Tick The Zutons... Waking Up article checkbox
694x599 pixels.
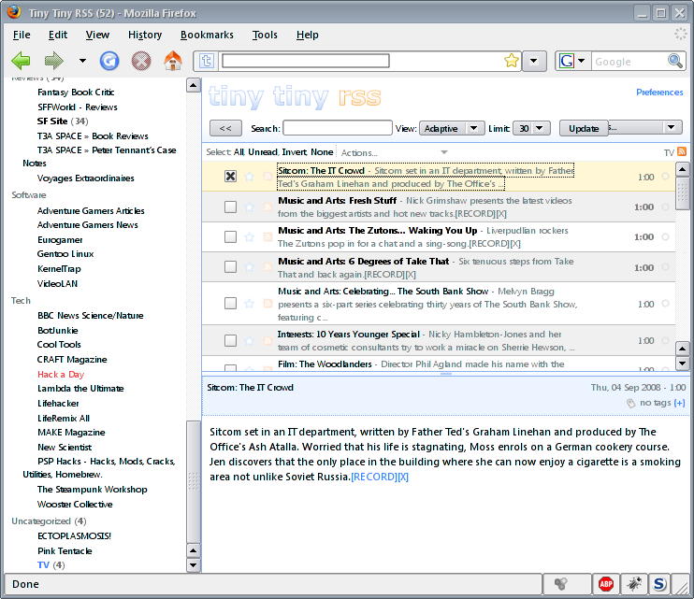click(230, 238)
